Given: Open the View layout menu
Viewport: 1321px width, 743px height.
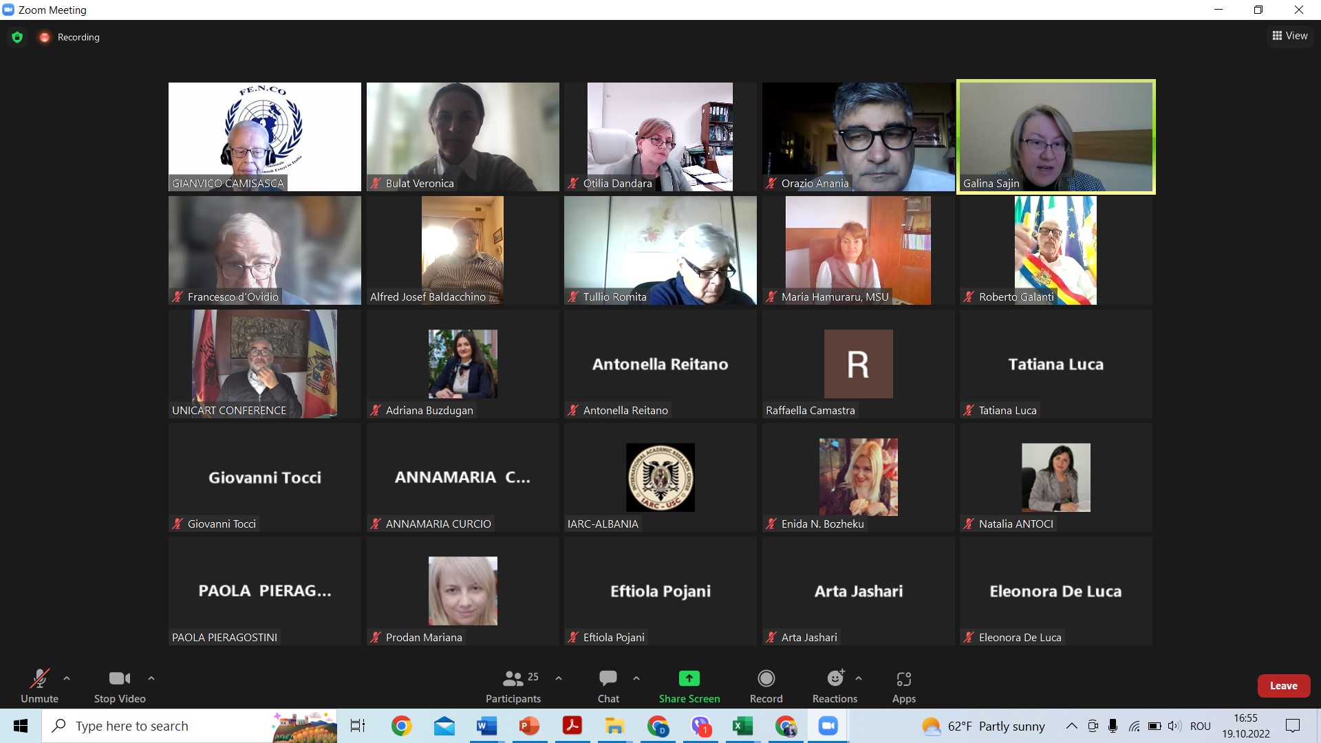Looking at the screenshot, I should [1290, 36].
